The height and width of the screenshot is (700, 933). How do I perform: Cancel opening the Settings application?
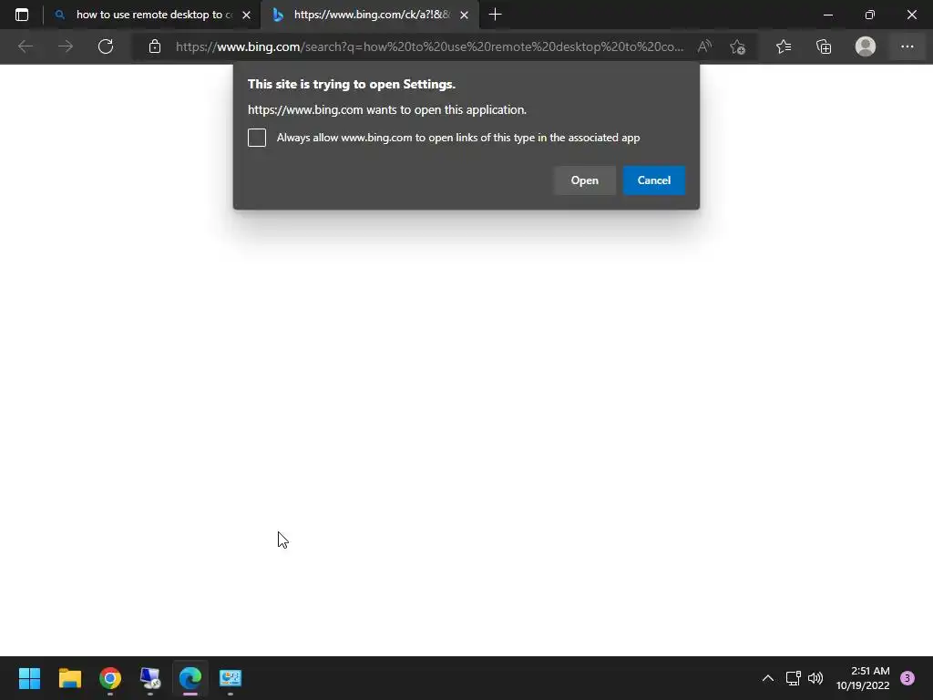pyautogui.click(x=654, y=180)
